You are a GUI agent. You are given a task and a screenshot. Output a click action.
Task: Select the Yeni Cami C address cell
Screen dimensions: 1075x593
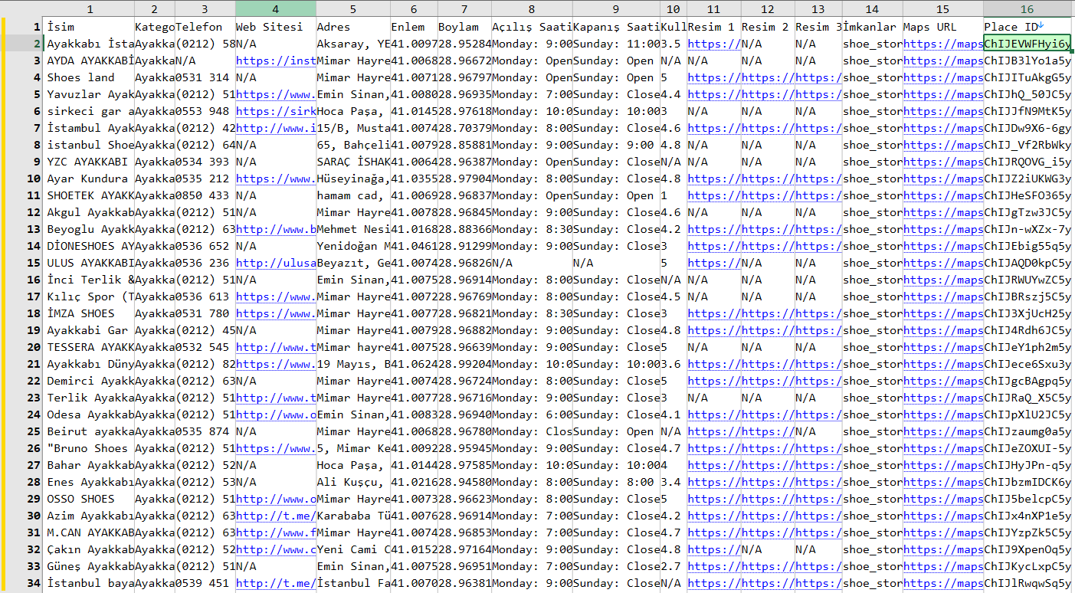(353, 549)
